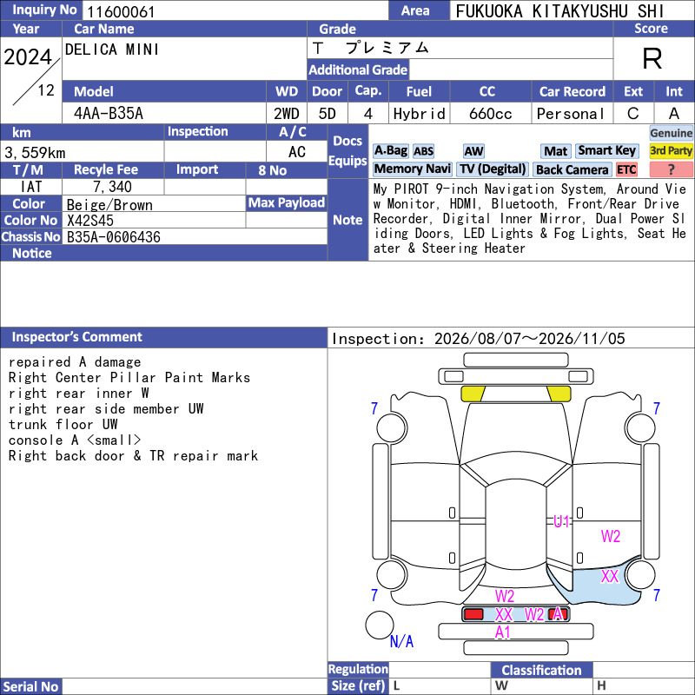Screen dimensions: 695x695
Task: Select the AW equipment badge
Action: [x=473, y=151]
